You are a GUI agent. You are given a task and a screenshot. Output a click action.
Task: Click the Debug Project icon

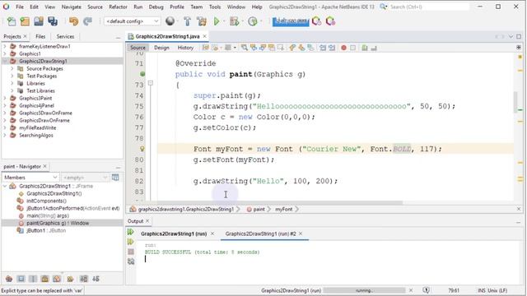click(x=234, y=21)
